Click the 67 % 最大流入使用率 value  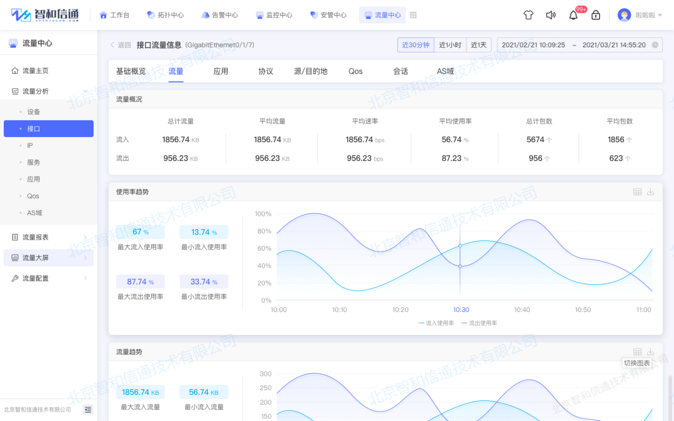click(x=140, y=232)
